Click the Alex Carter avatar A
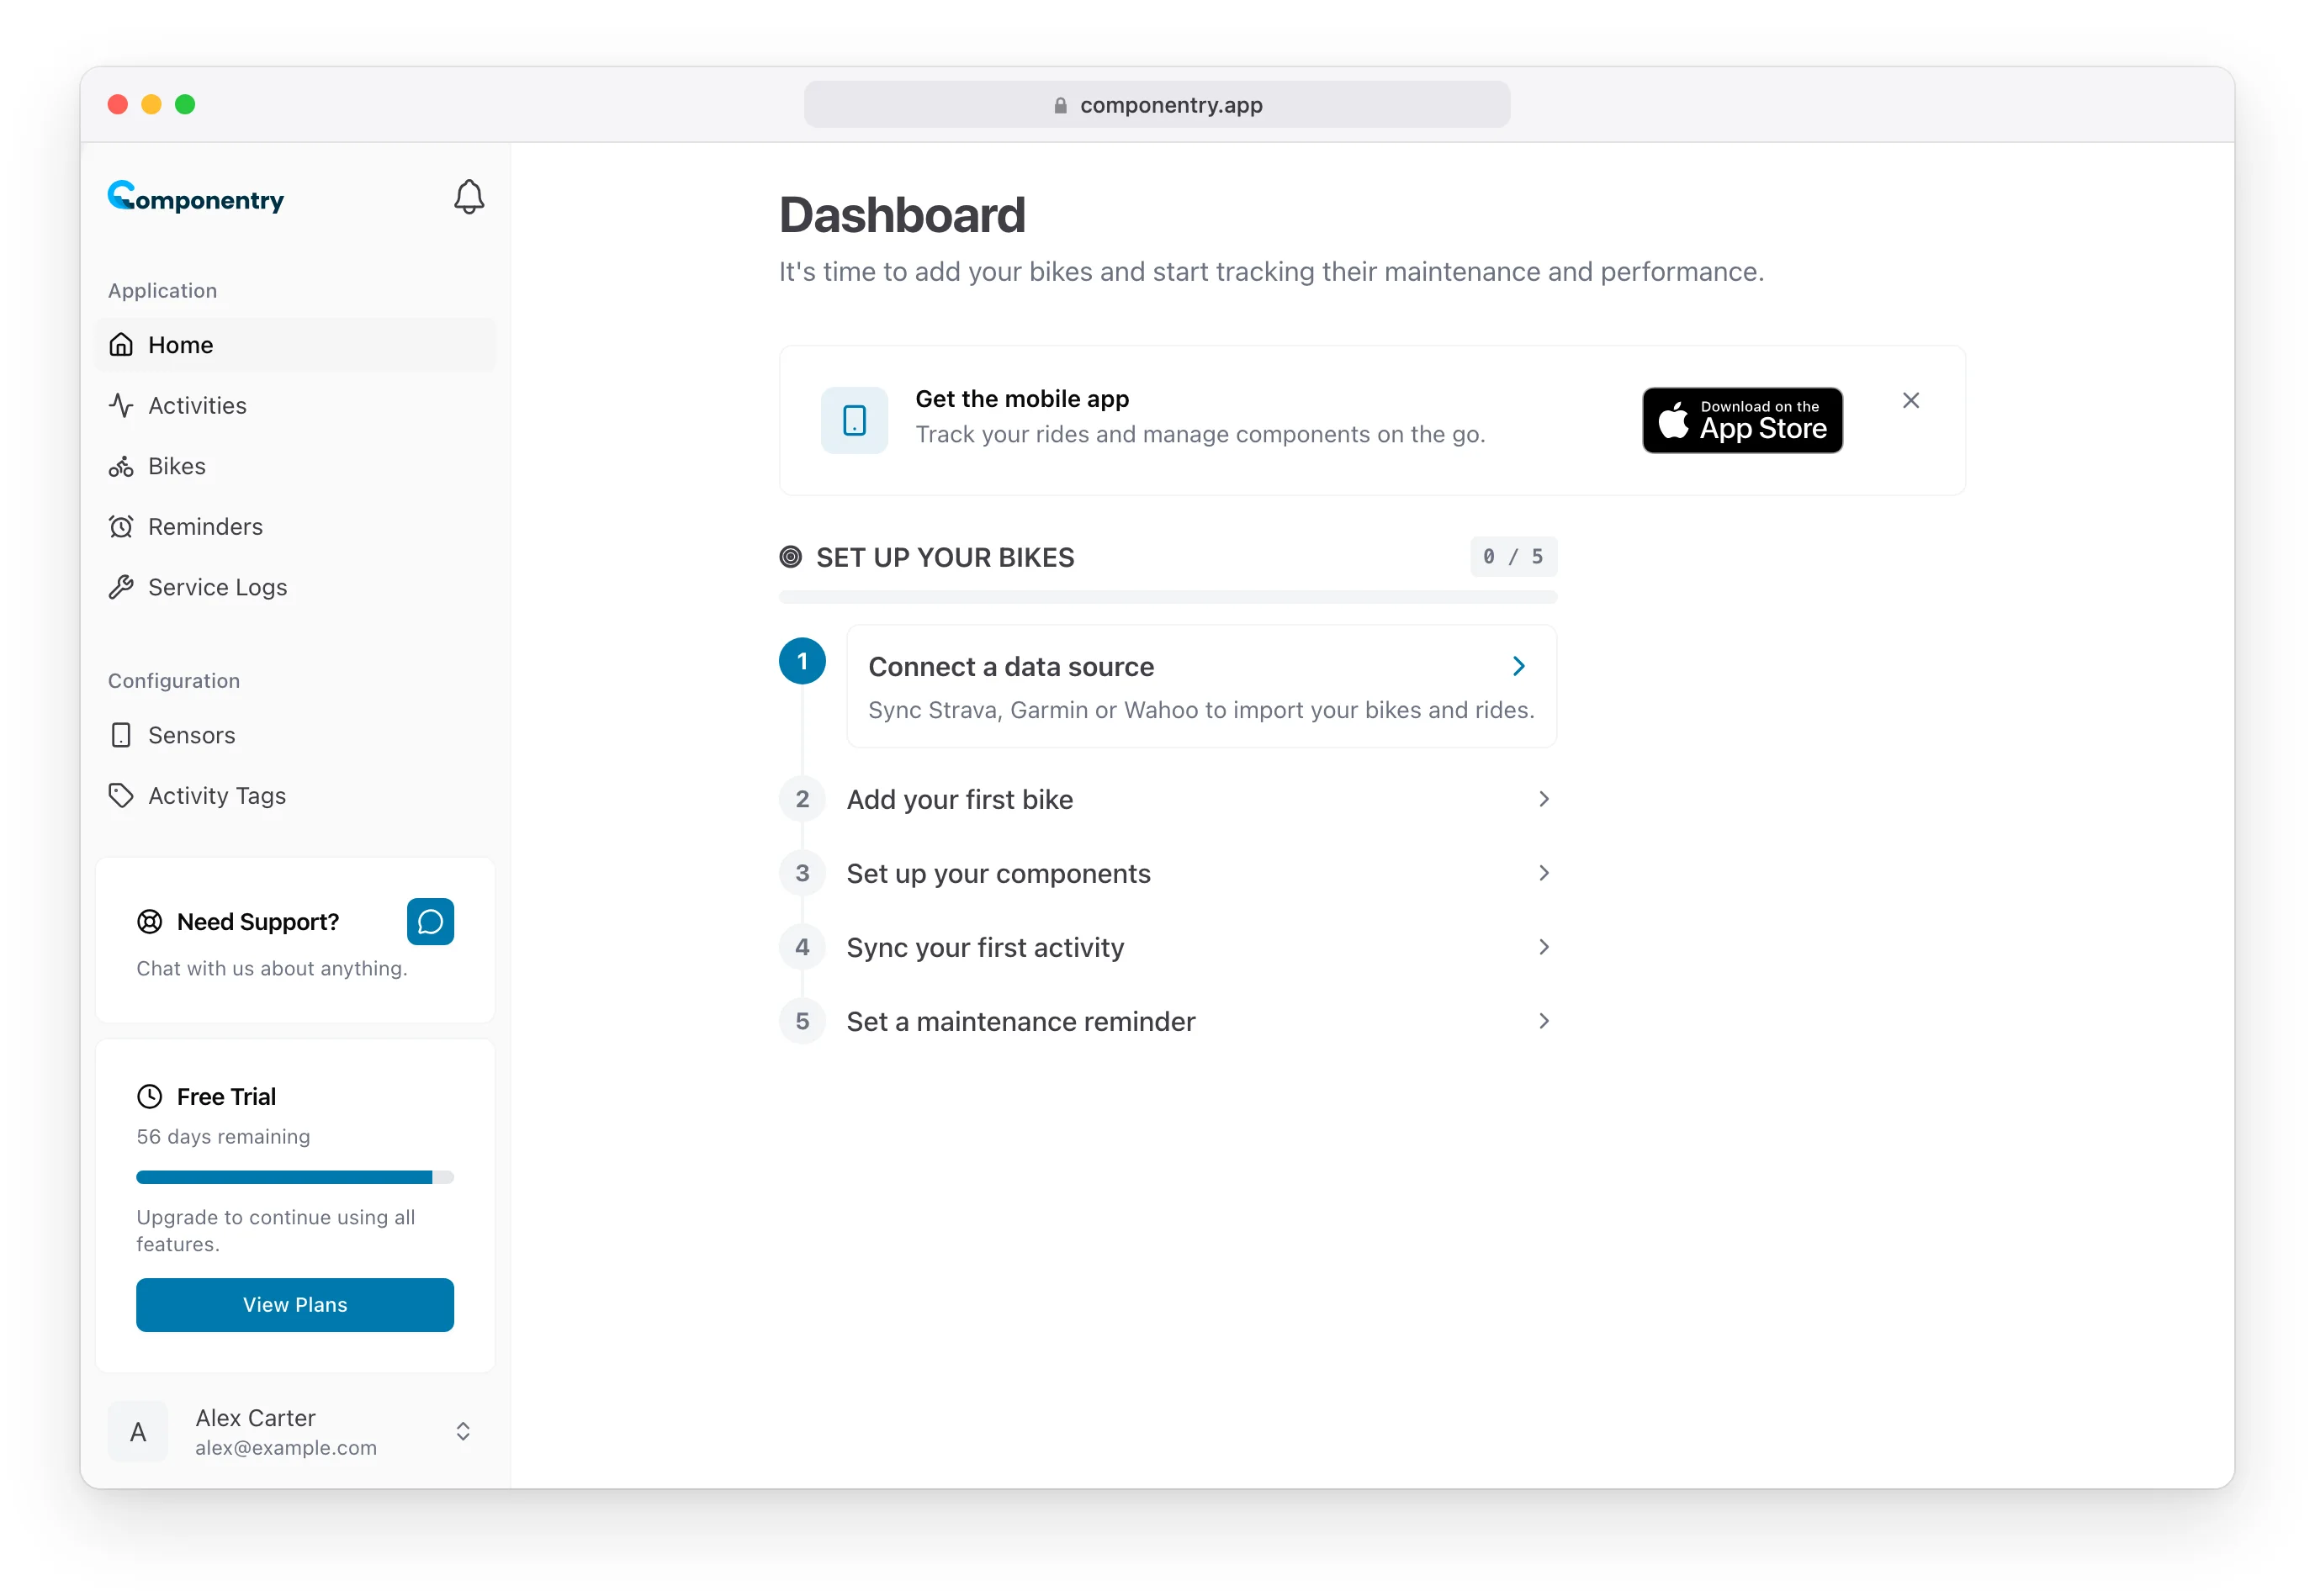The image size is (2315, 1596). pos(138,1431)
